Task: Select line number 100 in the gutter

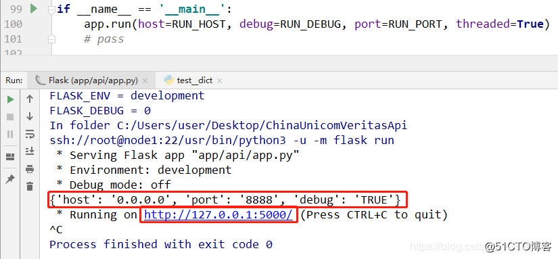Action: pos(13,24)
